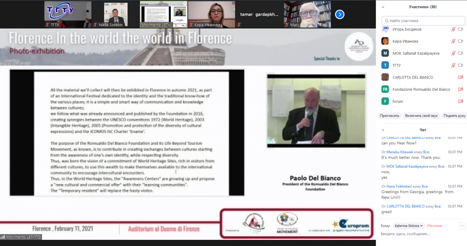Screen dimensions: 467x246
Task: Collapse the Чат panel using its chevron
Action: [x=383, y=130]
